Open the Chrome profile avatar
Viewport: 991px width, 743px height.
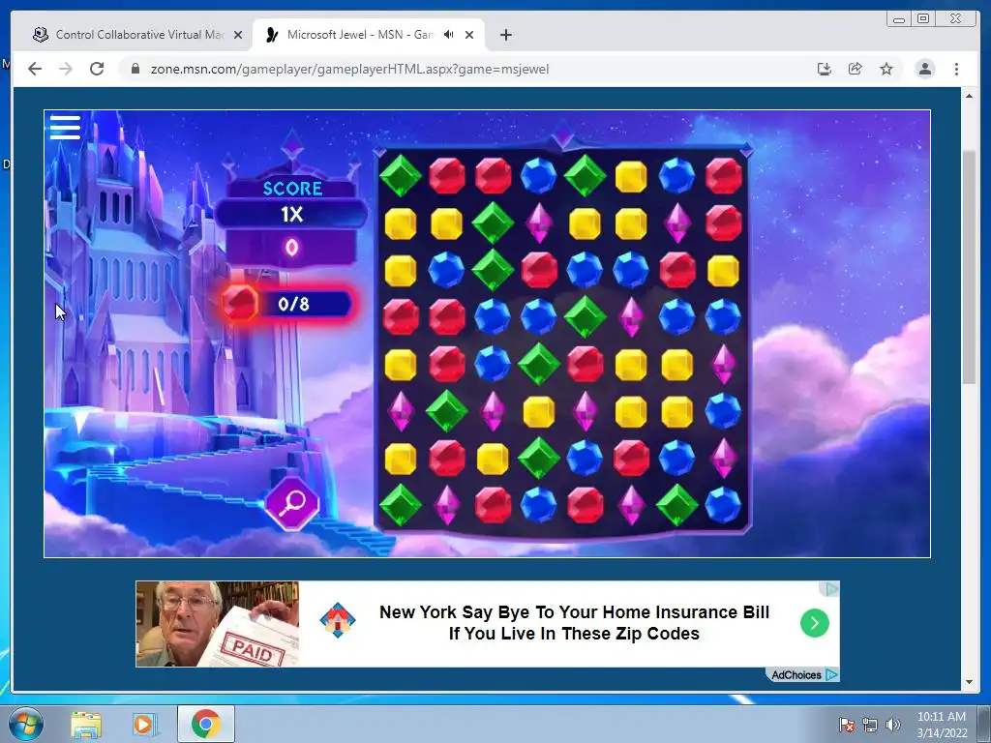coord(925,69)
